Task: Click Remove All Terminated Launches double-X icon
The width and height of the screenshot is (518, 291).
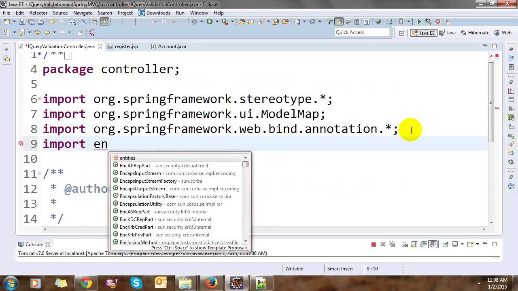Action: coord(392,244)
